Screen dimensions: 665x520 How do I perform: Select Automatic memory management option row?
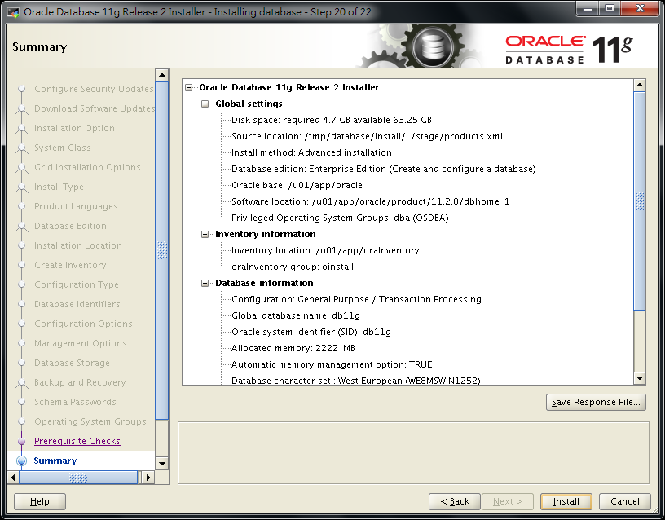pyautogui.click(x=332, y=364)
